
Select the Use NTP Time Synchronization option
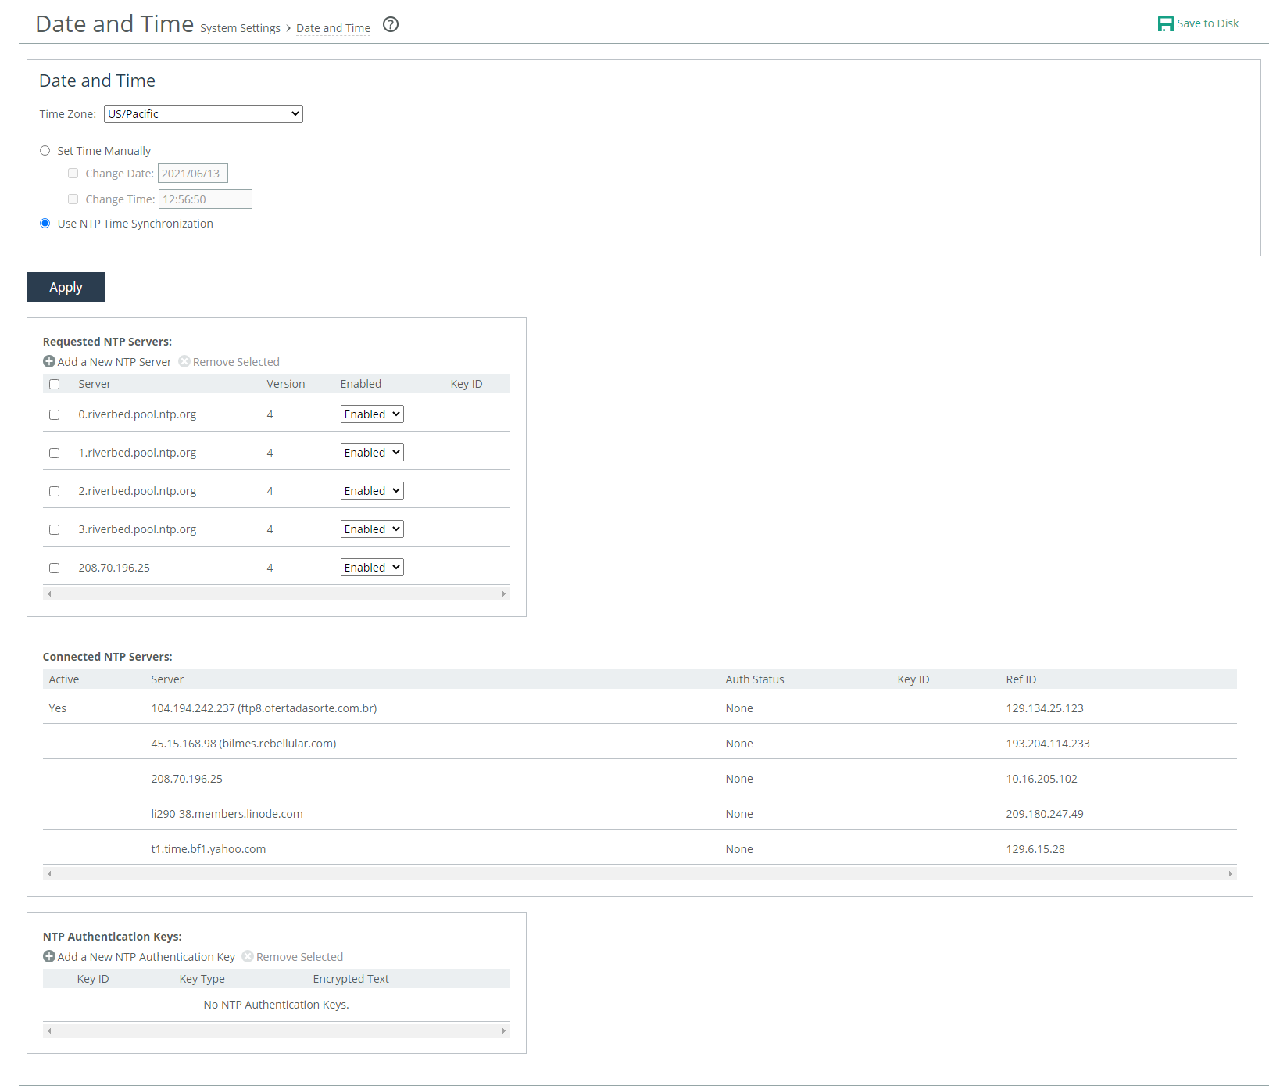click(x=45, y=224)
